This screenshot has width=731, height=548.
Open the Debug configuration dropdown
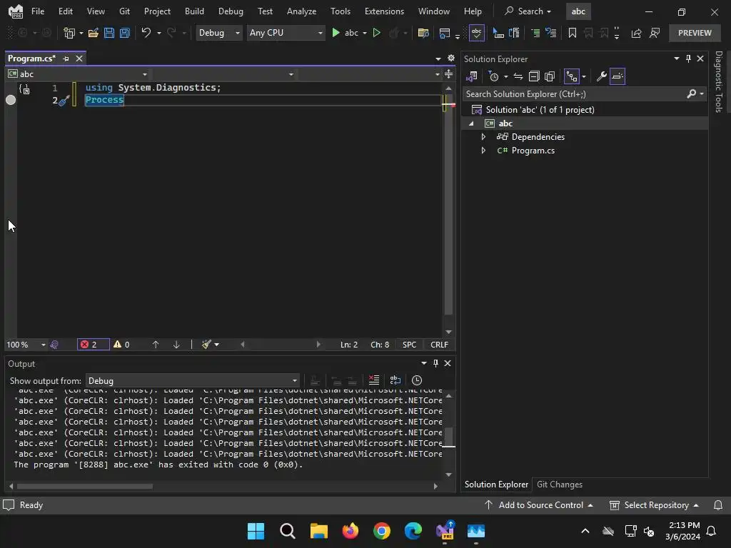coord(219,33)
